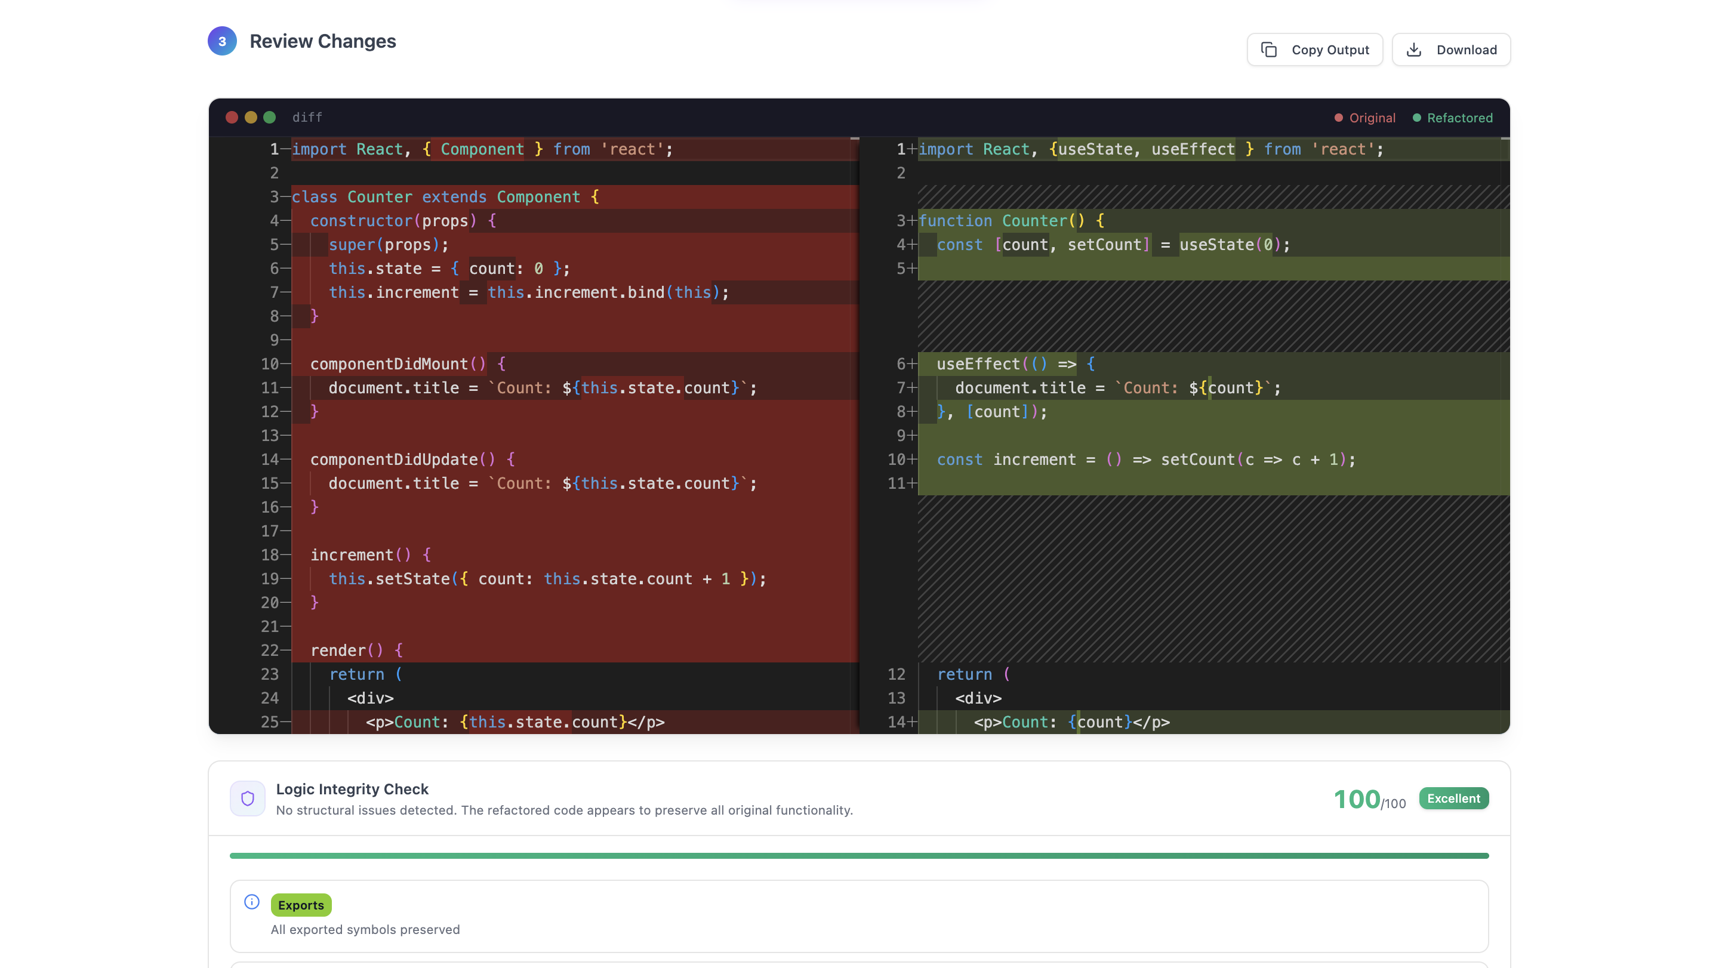The height and width of the screenshot is (968, 1719).
Task: Click the Download button
Action: point(1451,50)
